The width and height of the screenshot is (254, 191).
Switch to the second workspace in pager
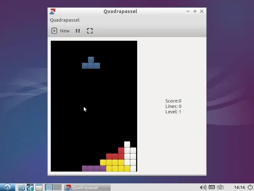(x=57, y=187)
